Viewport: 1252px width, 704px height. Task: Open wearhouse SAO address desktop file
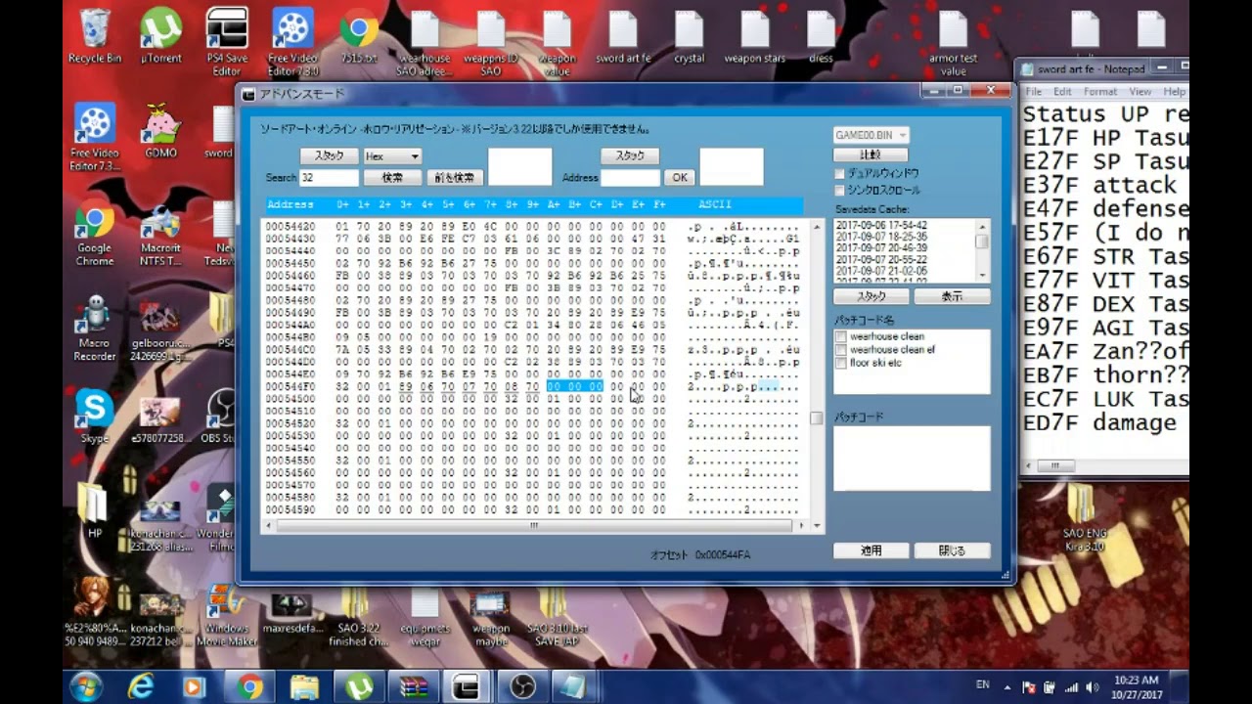pos(425,43)
